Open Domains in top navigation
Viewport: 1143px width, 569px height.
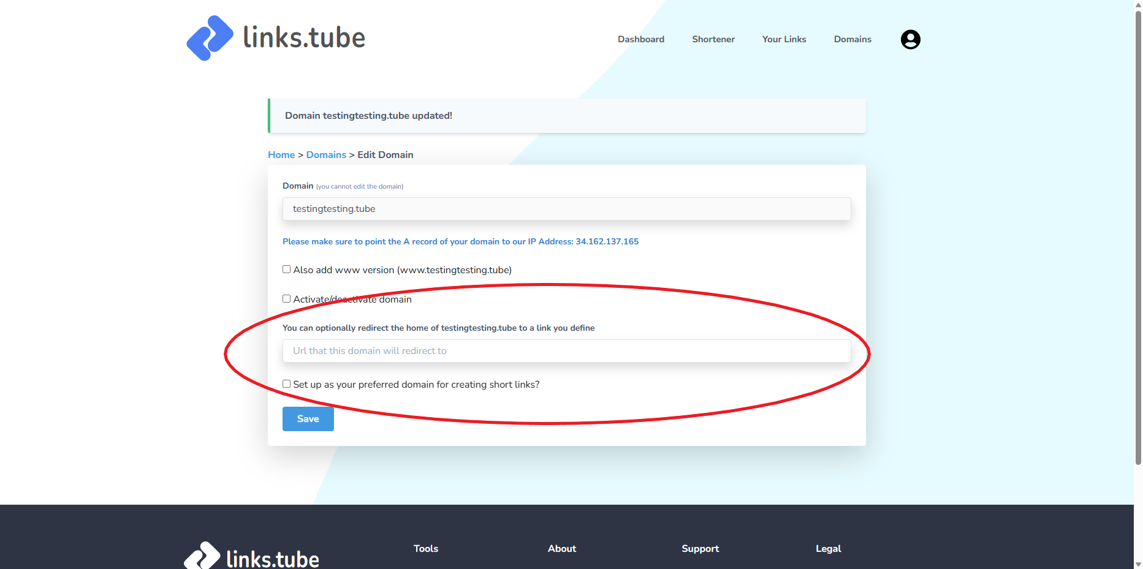pos(853,39)
